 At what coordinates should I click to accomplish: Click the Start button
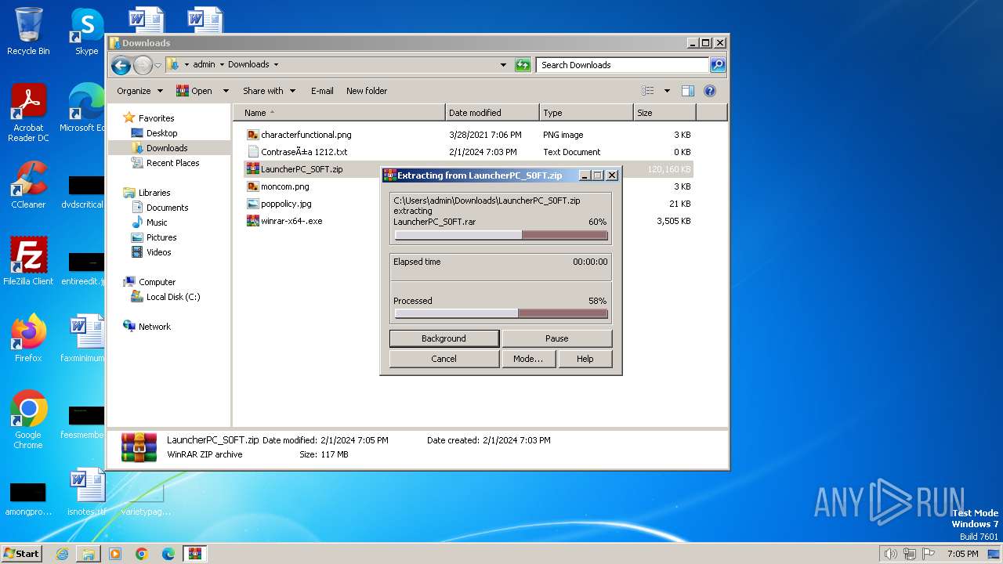point(21,553)
